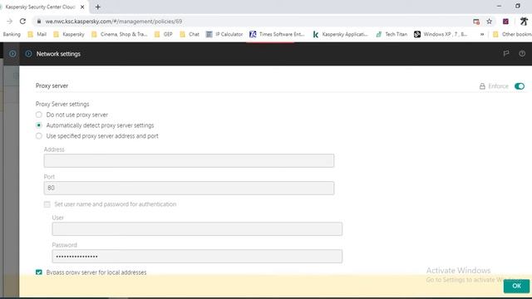Show more hidden bookmarks chevron
Screen dimensions: 532x299
[482, 34]
